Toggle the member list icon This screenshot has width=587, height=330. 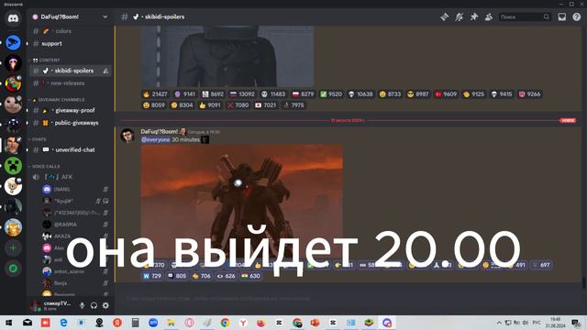[489, 16]
